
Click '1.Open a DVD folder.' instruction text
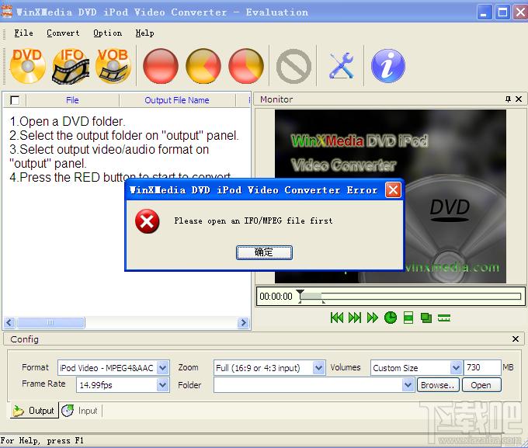(x=68, y=121)
